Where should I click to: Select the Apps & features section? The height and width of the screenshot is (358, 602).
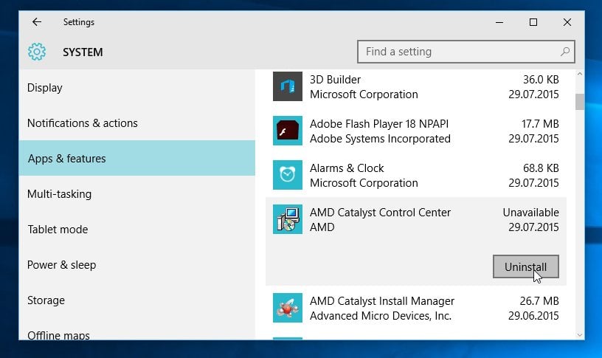coord(66,159)
